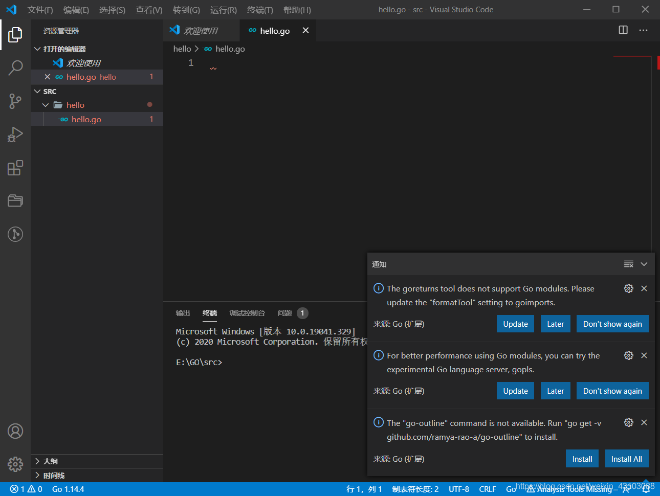Click line 1 in the editor
Screen dimensions: 660x496
(407, 63)
